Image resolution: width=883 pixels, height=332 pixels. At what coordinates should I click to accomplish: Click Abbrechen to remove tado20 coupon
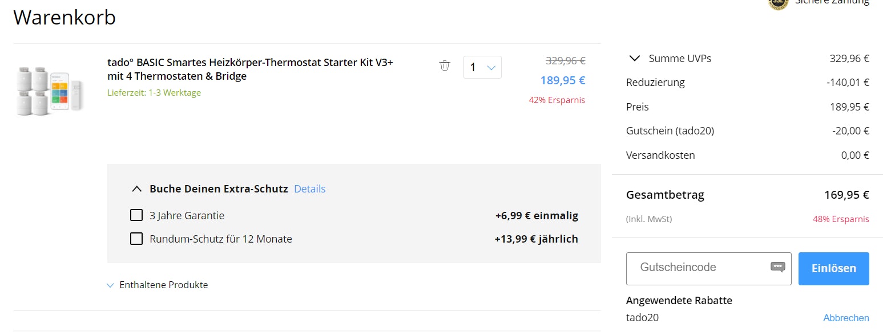845,318
